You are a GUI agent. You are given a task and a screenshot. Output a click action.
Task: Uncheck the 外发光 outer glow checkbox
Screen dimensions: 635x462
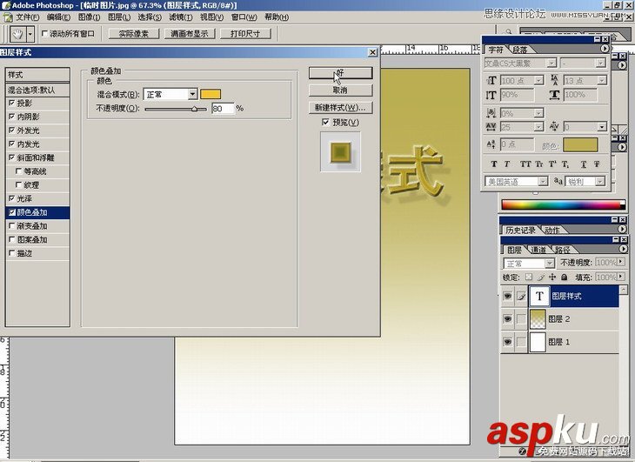12,130
